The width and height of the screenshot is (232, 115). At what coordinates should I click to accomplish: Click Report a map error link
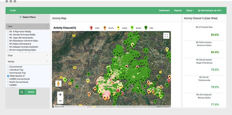tap(164, 107)
